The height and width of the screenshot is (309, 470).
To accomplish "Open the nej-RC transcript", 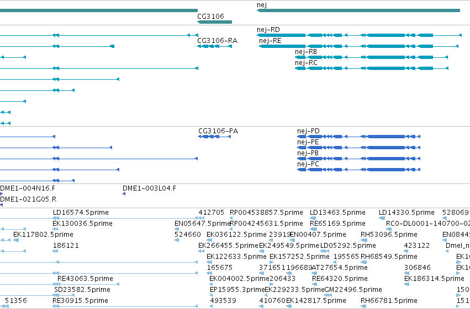I will click(x=372, y=68).
